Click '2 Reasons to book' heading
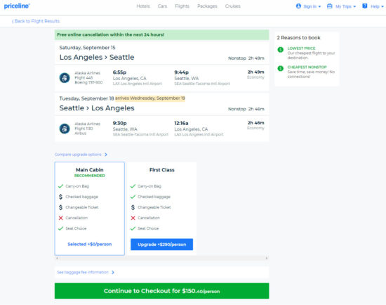 tap(298, 38)
